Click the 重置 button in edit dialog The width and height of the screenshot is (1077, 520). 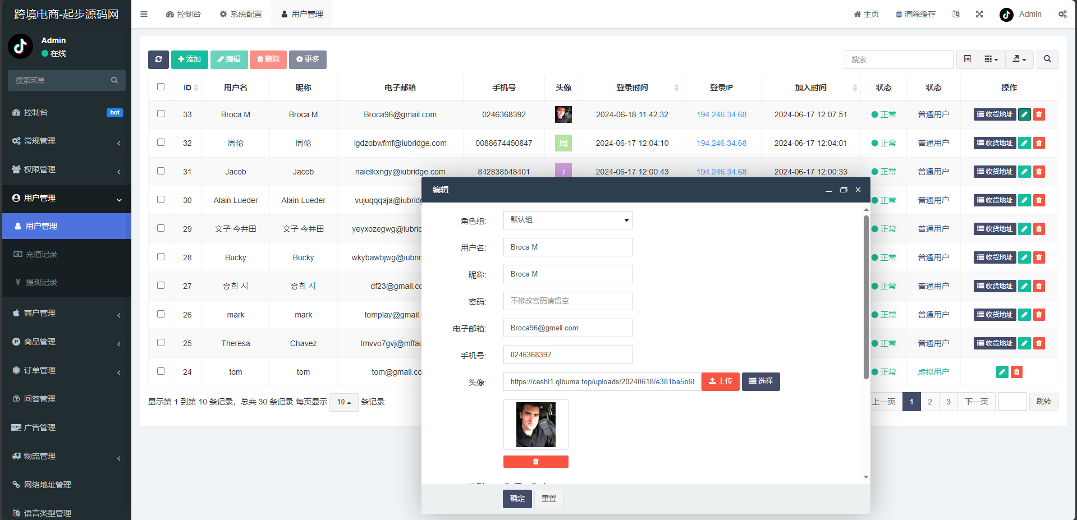click(549, 499)
